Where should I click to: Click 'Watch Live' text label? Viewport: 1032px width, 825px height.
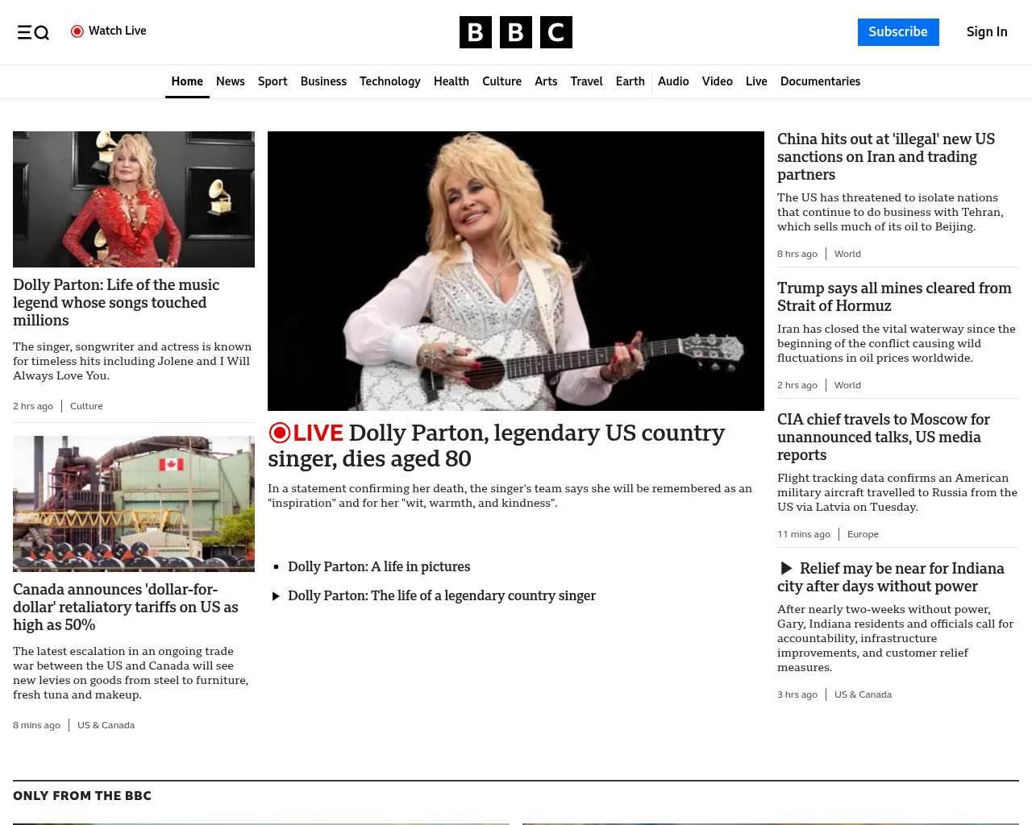118,31
